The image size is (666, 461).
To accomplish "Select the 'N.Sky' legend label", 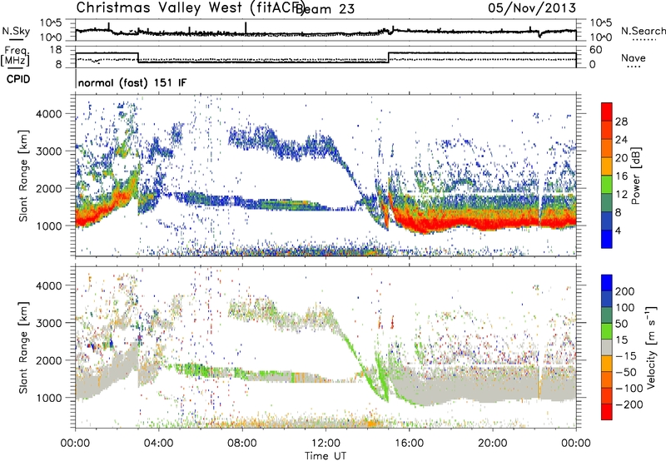I will click(16, 31).
